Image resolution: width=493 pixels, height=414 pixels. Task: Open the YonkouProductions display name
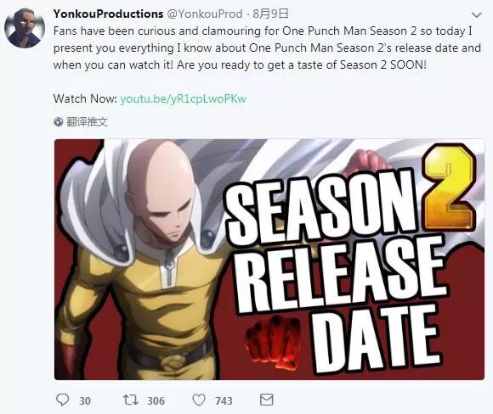pyautogui.click(x=108, y=14)
